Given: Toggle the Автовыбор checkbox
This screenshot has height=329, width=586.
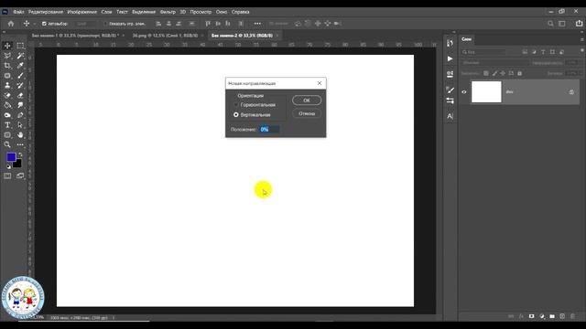Looking at the screenshot, I should click(x=44, y=24).
